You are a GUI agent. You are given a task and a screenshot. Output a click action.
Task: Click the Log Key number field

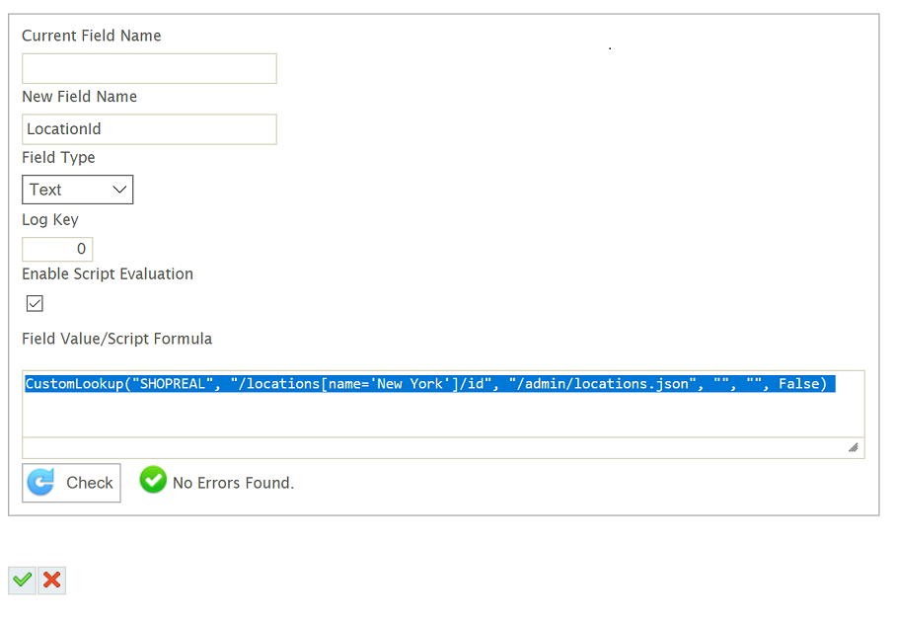tap(57, 249)
